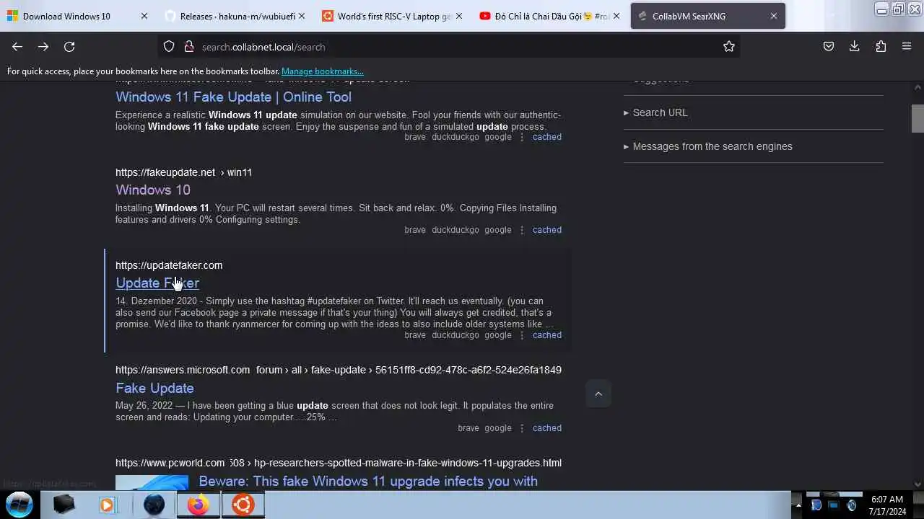Open the volume speaker tray icon
924x519 pixels.
[852, 505]
